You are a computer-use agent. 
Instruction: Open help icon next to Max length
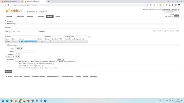coord(28,66)
